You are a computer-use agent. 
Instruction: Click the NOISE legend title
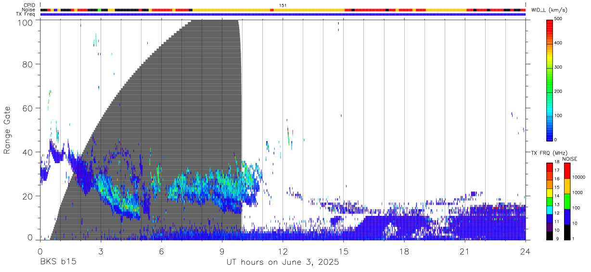pos(570,159)
